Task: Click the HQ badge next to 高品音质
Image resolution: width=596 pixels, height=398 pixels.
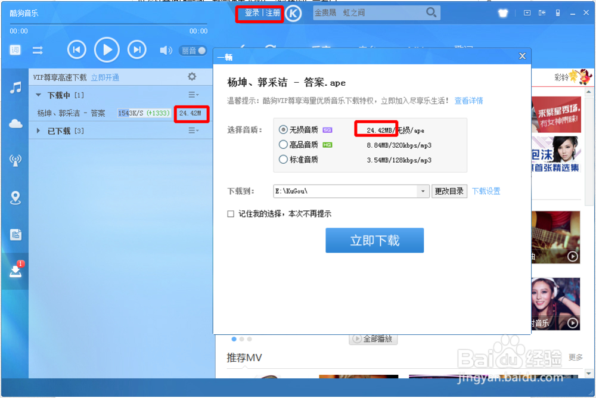Action: tap(327, 145)
